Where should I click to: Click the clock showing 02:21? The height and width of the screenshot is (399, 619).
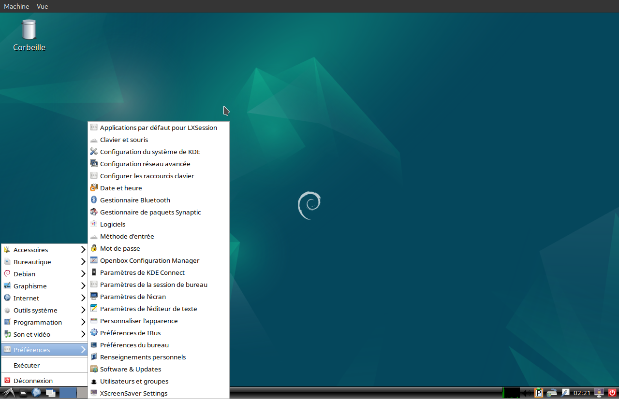coord(582,393)
